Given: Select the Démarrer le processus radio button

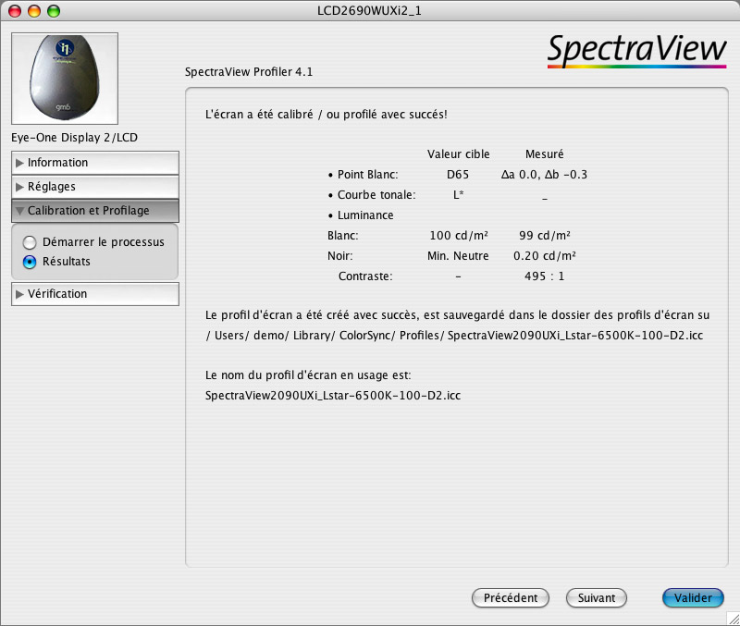Looking at the screenshot, I should 30,242.
